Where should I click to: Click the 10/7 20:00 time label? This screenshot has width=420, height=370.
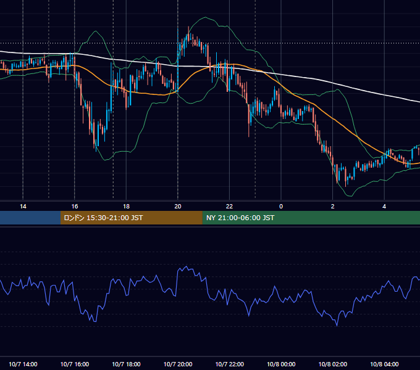pyautogui.click(x=178, y=364)
